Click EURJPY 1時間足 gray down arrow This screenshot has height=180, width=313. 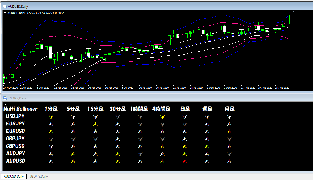pos(140,124)
